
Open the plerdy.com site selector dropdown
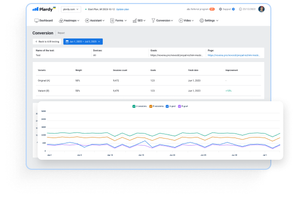pos(71,9)
